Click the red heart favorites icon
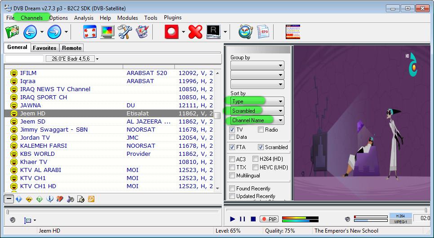Screen dimensions: 434x238 (60, 199)
